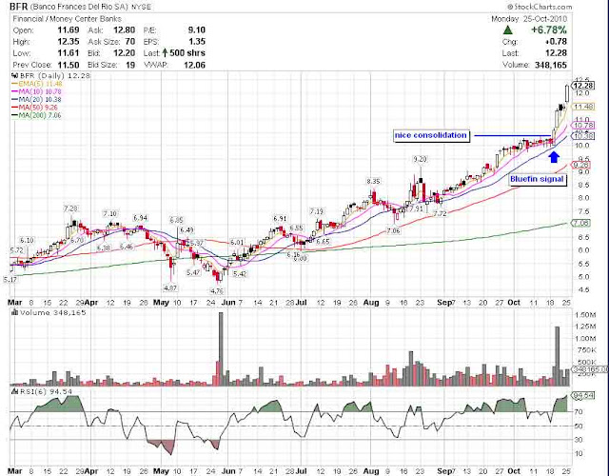This screenshot has height=476, width=609.
Task: Click the bar icon beside the Volume 348,165 label
Action: (15, 312)
